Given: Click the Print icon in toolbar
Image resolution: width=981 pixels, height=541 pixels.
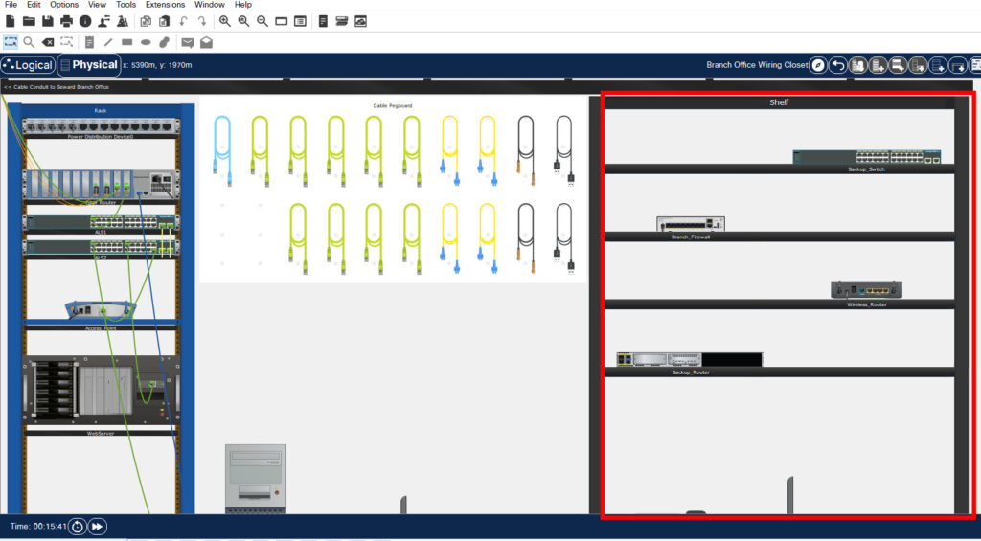Looking at the screenshot, I should click(x=66, y=21).
